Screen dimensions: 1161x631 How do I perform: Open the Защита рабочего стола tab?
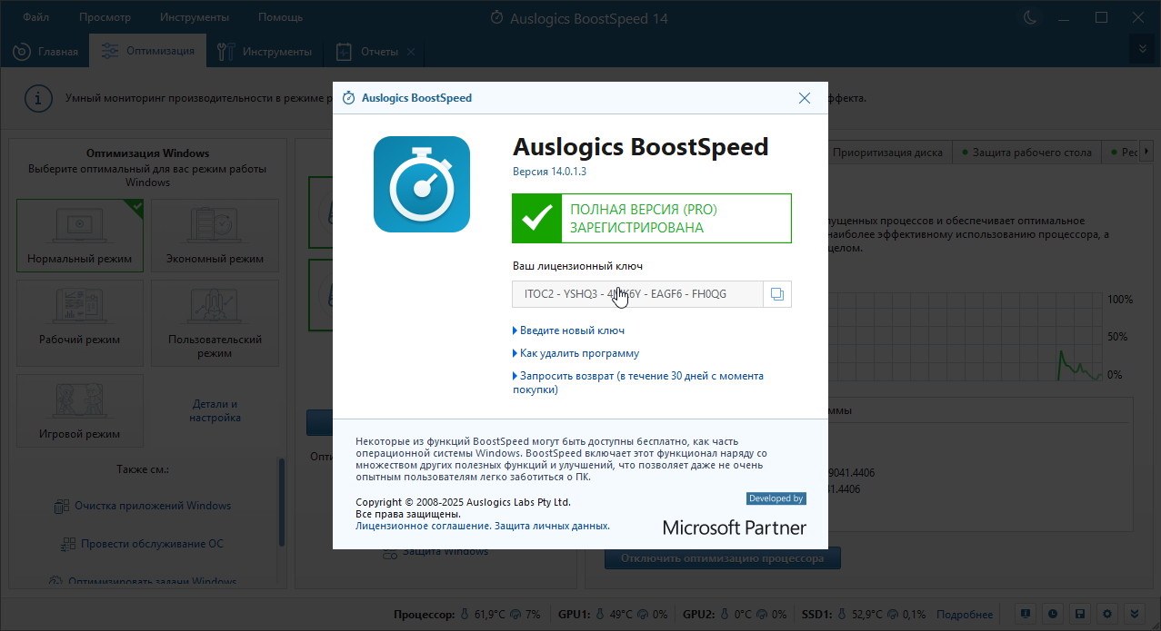pyautogui.click(x=1026, y=152)
